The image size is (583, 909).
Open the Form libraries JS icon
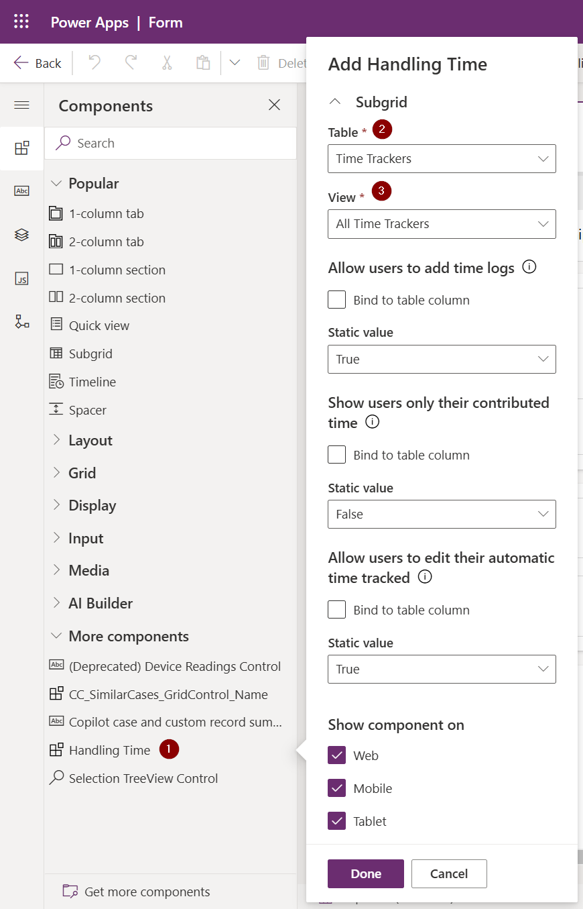click(x=22, y=278)
